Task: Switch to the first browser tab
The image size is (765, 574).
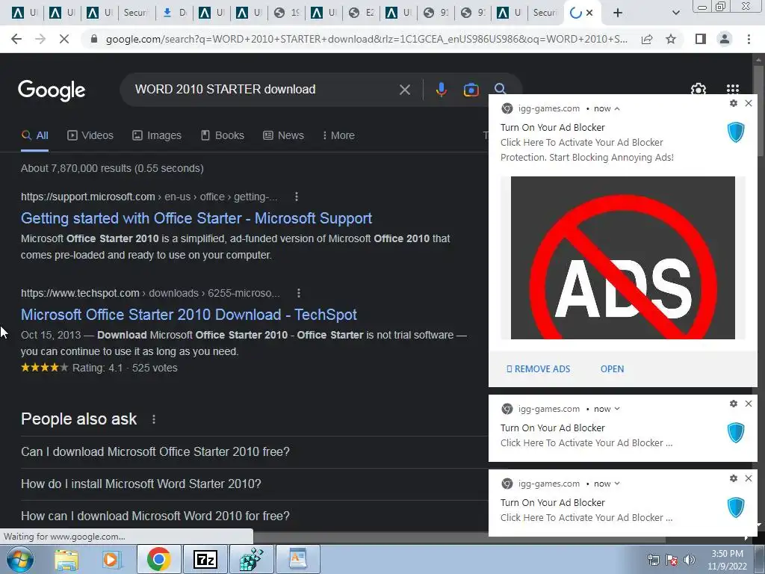Action: pyautogui.click(x=24, y=13)
